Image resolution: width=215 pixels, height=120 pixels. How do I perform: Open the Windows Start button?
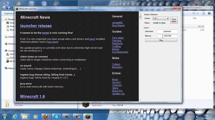point(4,117)
